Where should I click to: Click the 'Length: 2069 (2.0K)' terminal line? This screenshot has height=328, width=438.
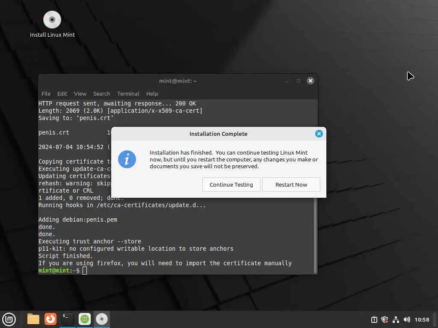[120, 111]
